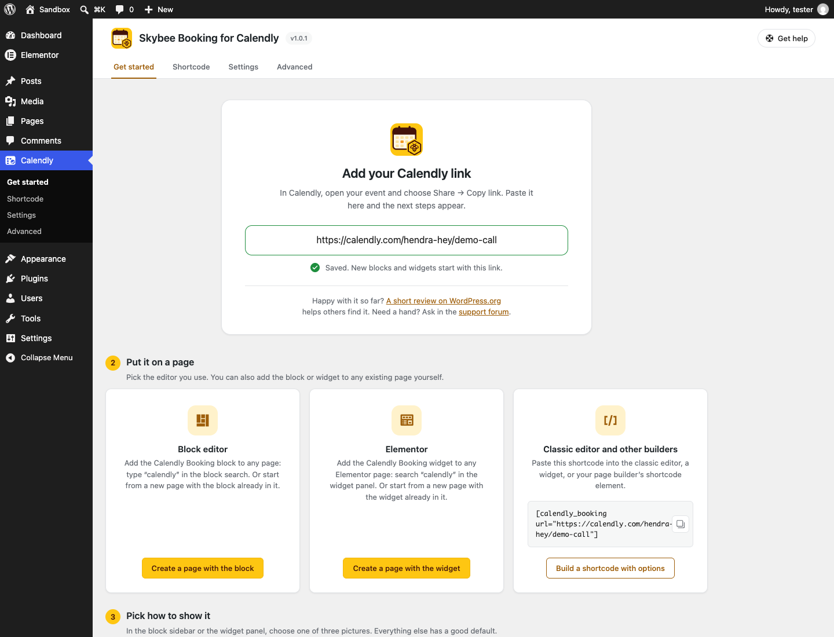The height and width of the screenshot is (637, 834).
Task: Click the Tools wrench icon
Action: tap(10, 318)
